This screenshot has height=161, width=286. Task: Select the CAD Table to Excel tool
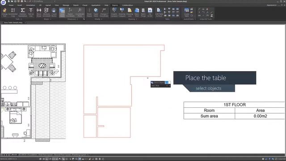(x=159, y=13)
